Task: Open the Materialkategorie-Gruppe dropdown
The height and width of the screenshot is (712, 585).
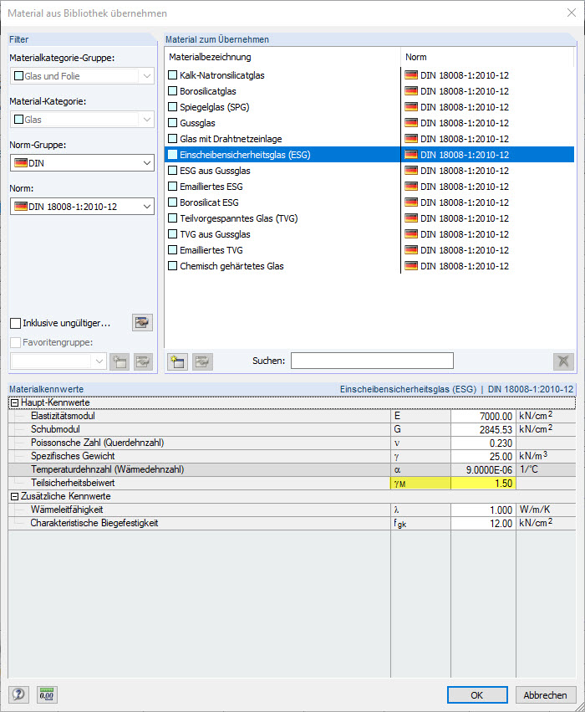Action: [146, 76]
